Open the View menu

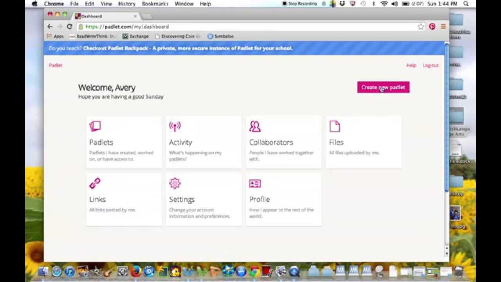106,4
